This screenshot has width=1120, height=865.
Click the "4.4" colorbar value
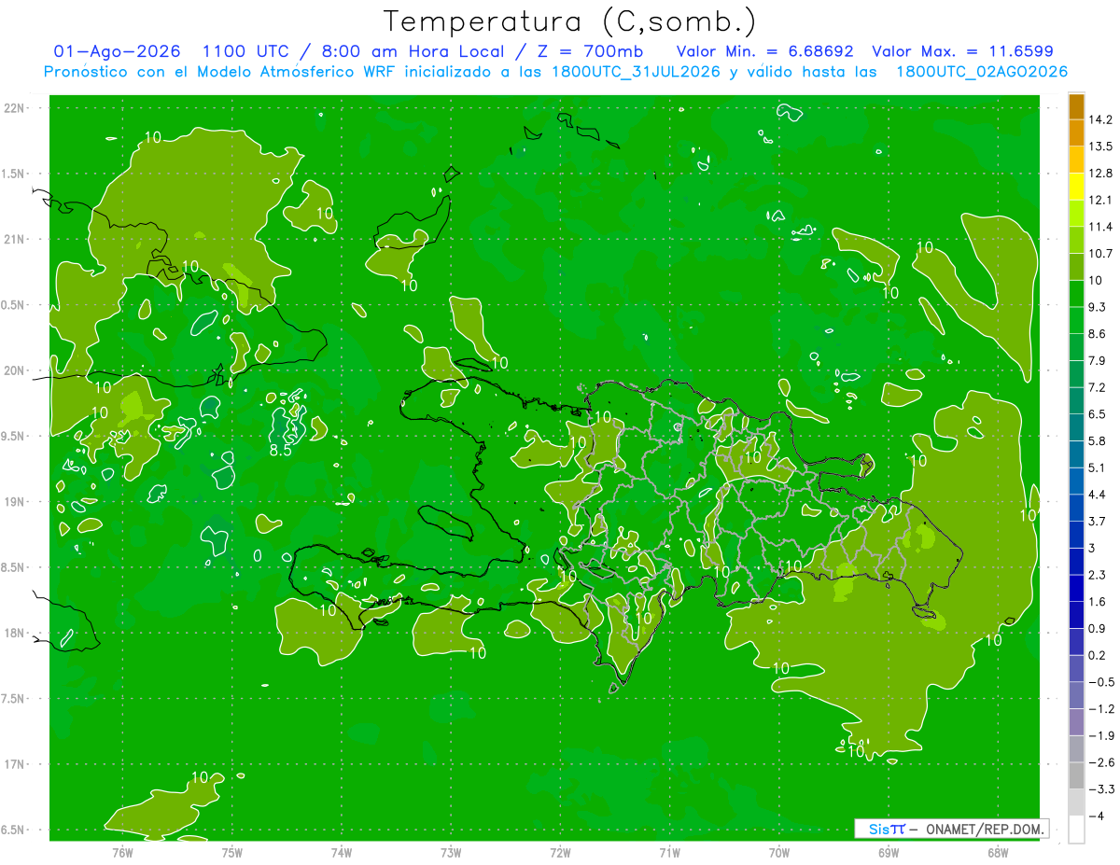(1098, 495)
